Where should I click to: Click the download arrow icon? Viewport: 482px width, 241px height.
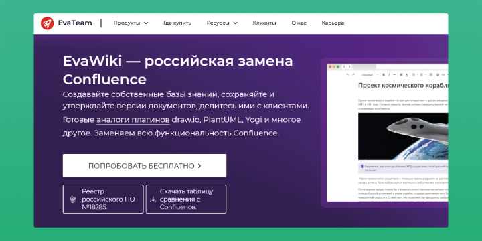[x=153, y=199]
